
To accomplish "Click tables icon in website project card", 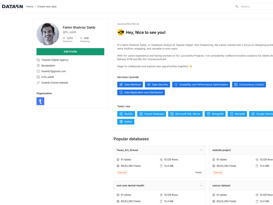I will [x=214, y=160].
